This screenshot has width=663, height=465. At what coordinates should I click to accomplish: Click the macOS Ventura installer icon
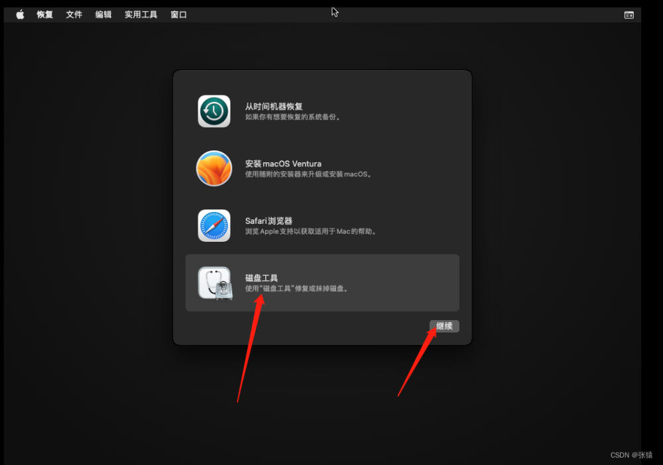click(214, 168)
